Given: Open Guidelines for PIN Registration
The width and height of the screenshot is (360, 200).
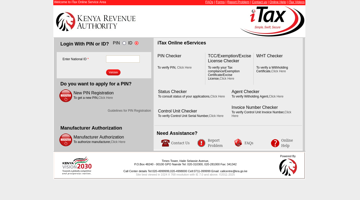Looking at the screenshot, I should 129,111.
